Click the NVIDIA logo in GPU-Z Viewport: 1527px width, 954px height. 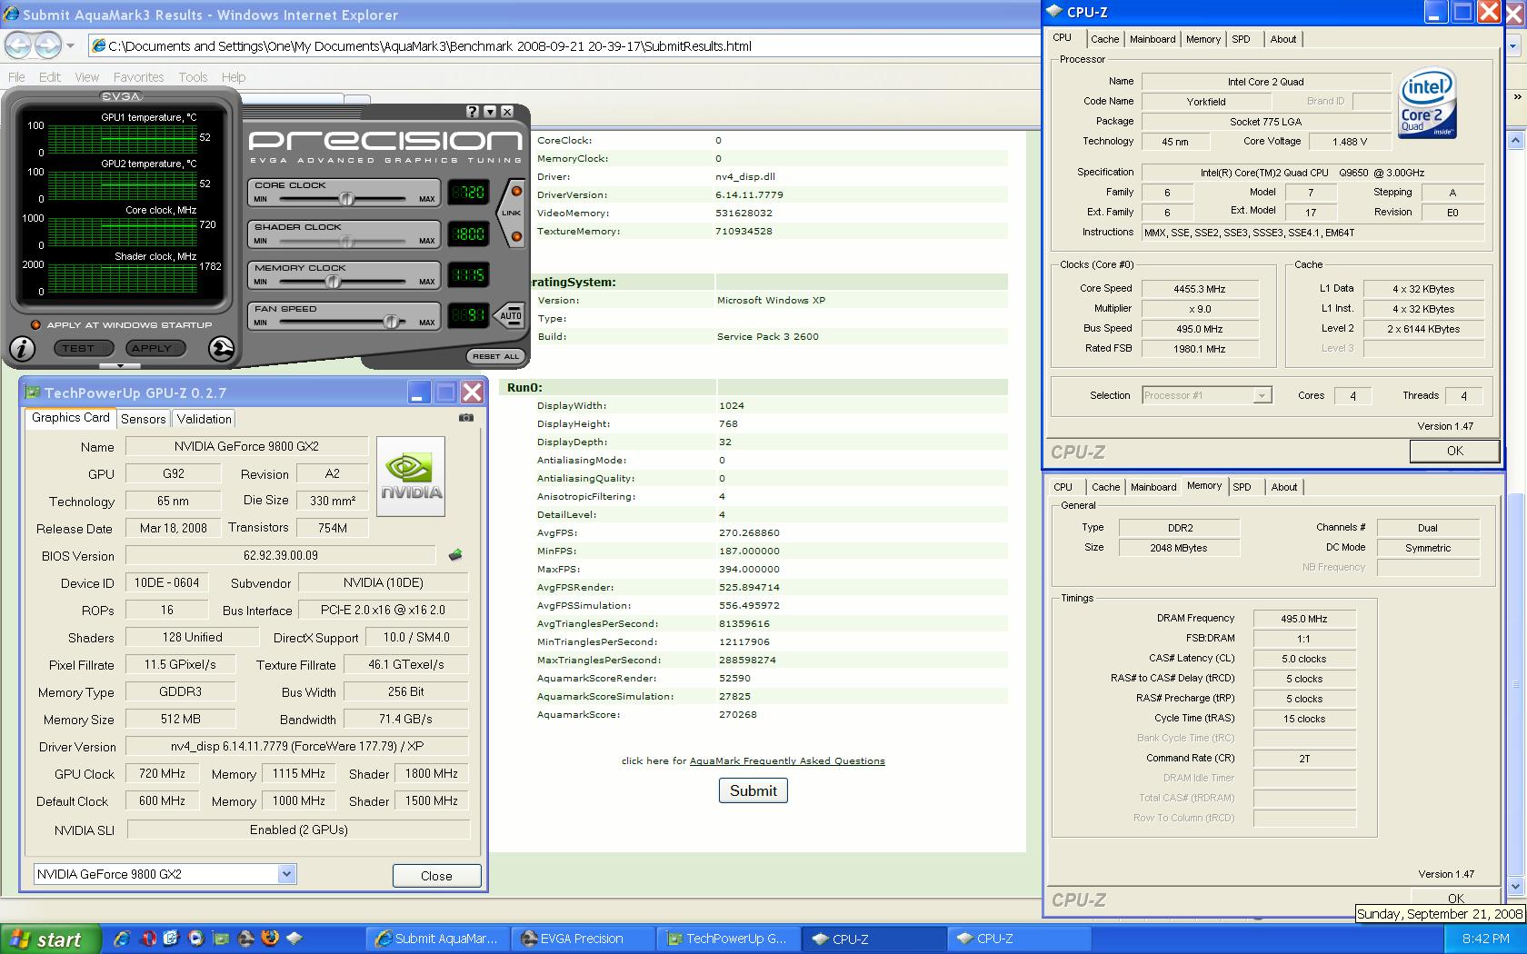(x=411, y=476)
